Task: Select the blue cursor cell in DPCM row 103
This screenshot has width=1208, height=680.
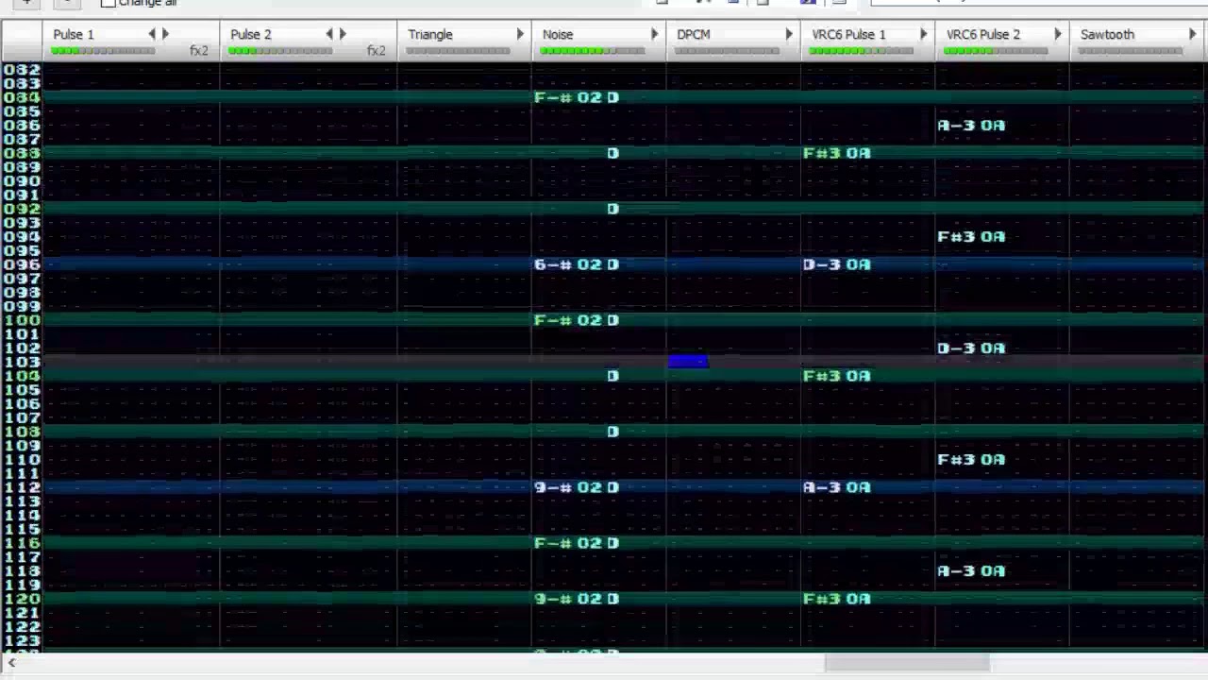Action: tap(688, 362)
